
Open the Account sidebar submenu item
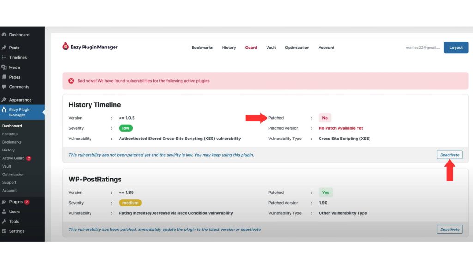(x=9, y=191)
